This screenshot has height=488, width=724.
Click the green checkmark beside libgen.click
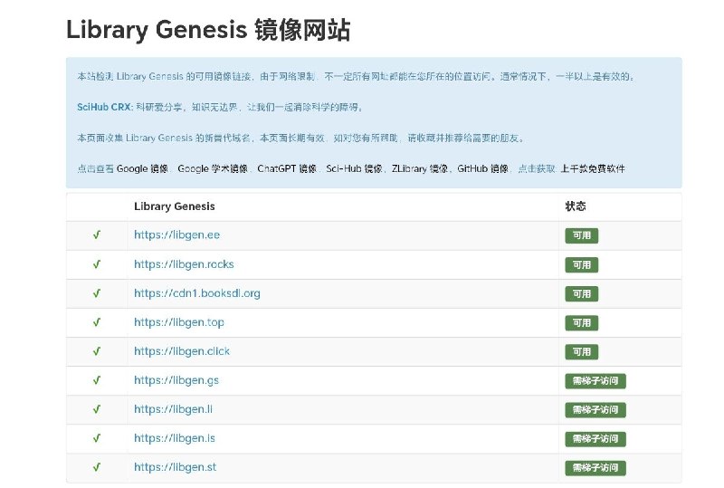(x=97, y=351)
